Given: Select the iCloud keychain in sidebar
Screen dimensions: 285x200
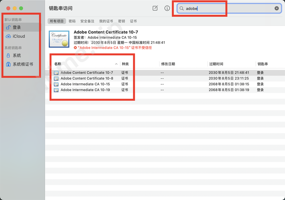Looking at the screenshot, I should coord(22,36).
